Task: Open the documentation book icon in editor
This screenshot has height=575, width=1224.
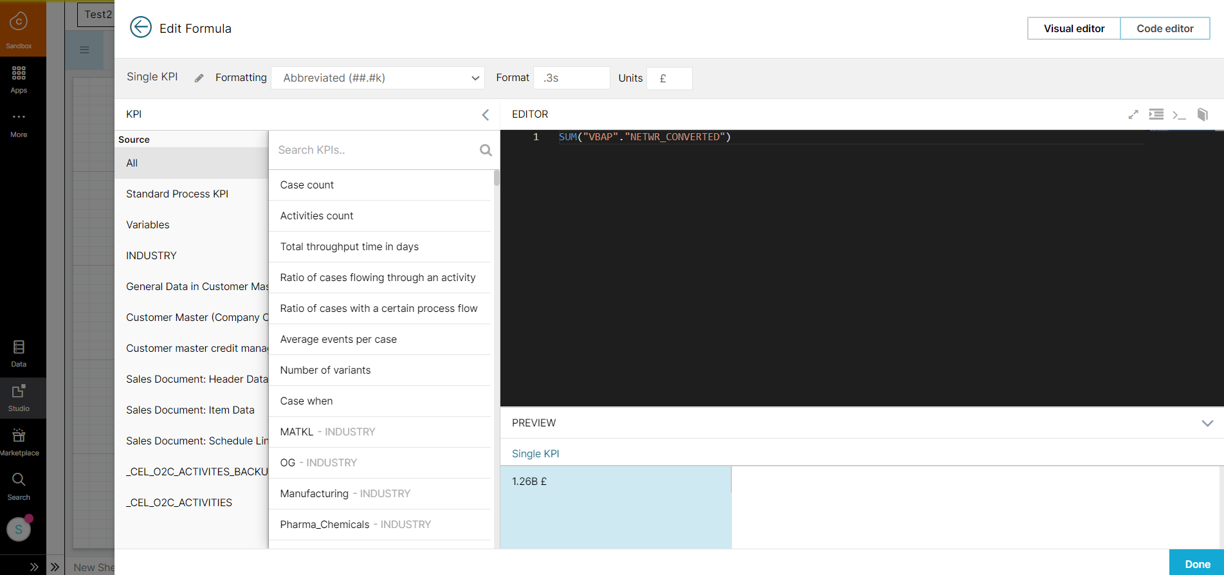Action: (1202, 114)
